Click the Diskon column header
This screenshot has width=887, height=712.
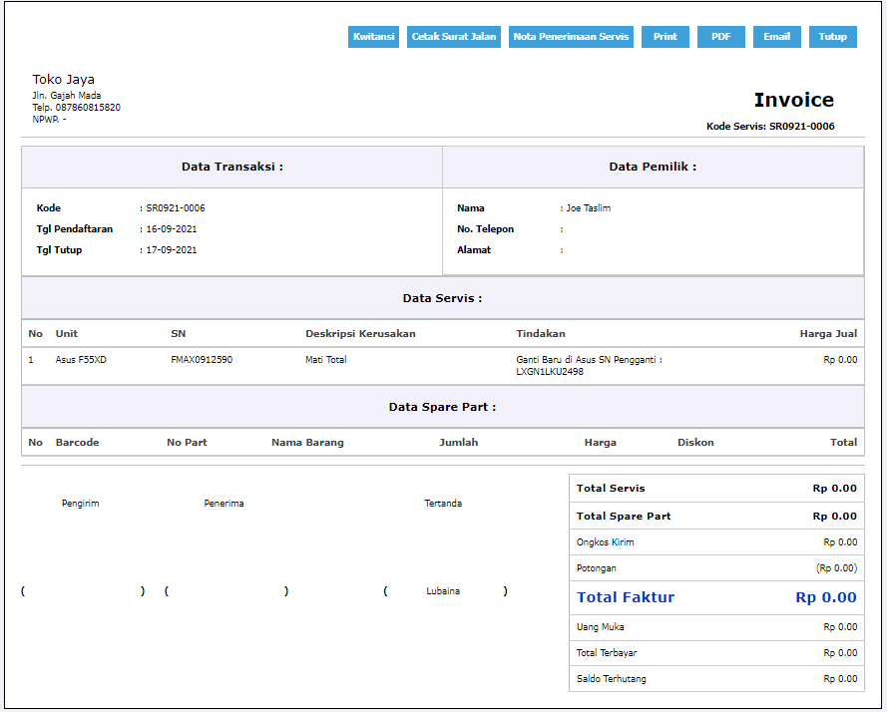click(x=695, y=442)
